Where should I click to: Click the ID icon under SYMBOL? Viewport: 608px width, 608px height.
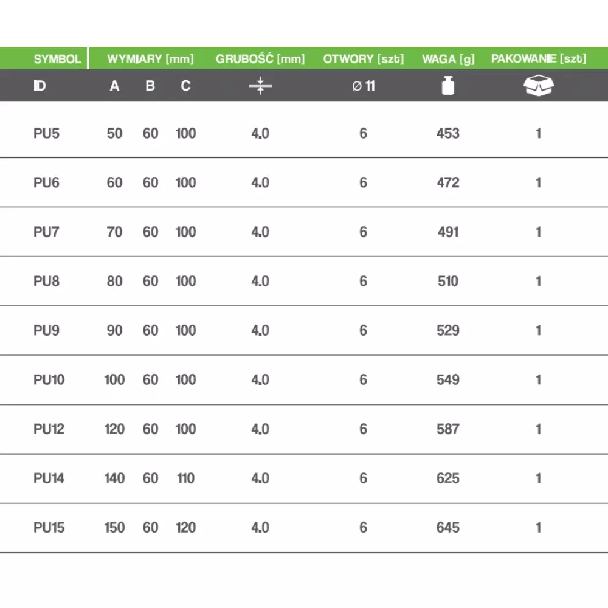coord(40,86)
